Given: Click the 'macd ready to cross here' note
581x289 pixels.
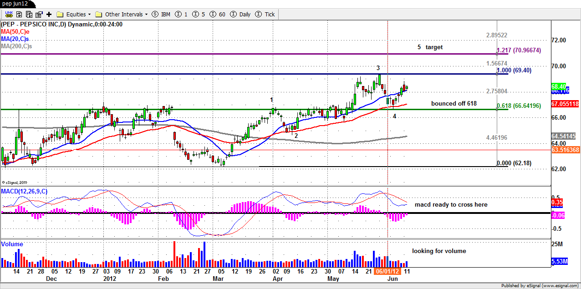Looking at the screenshot, I should (451, 205).
